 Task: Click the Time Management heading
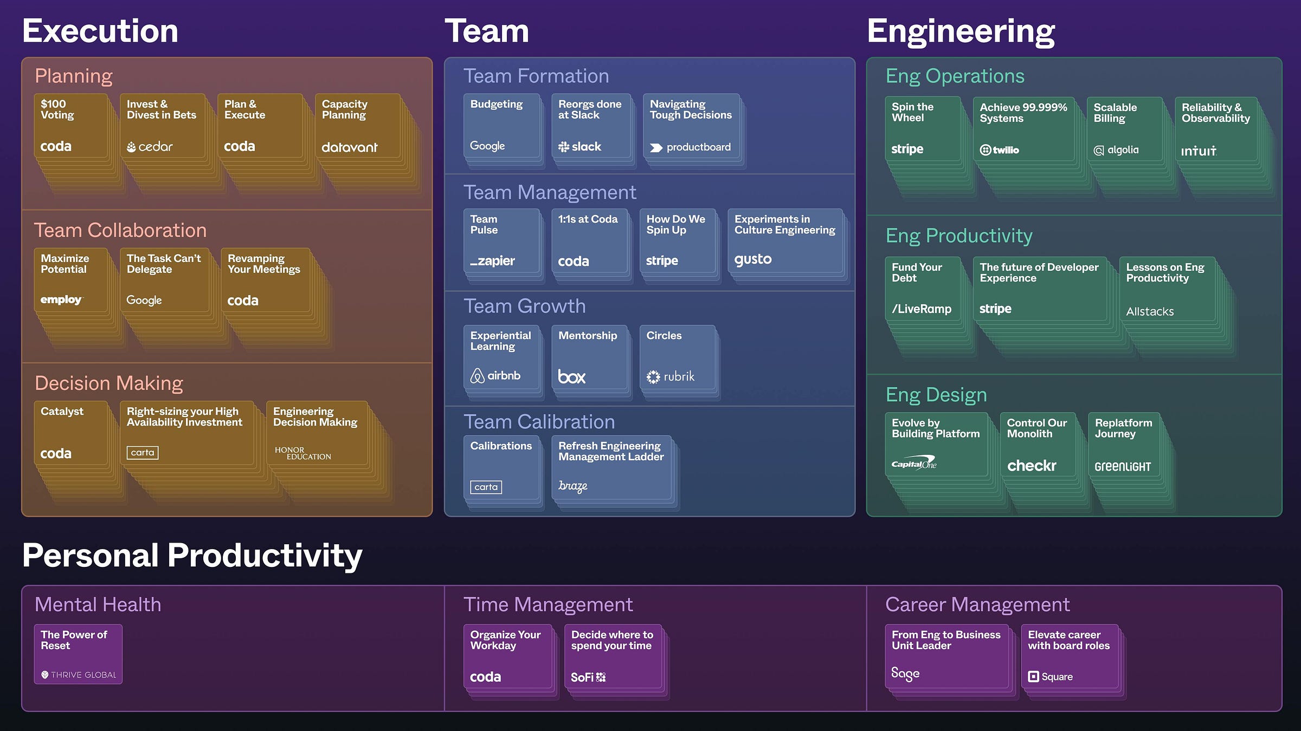coord(548,604)
